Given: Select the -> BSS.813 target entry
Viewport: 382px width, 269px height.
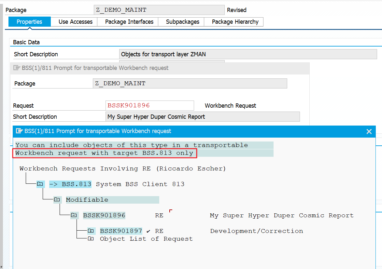Looking at the screenshot, I should (x=70, y=184).
